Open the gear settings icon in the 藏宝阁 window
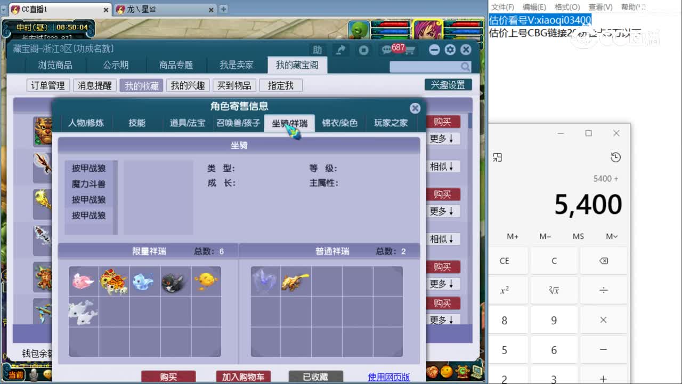Viewport: 682px width, 384px height. click(450, 49)
